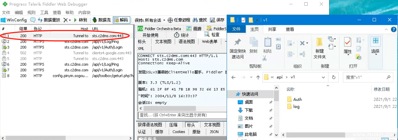Click the 查找 binoculars icon
The height and width of the screenshot is (140, 398).
coord(195,20)
